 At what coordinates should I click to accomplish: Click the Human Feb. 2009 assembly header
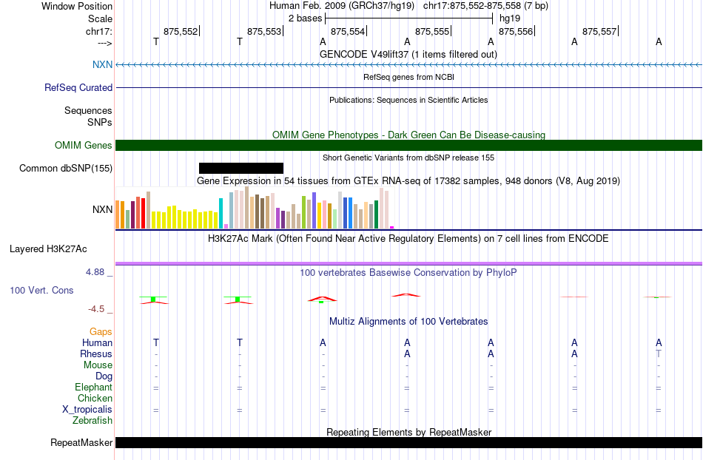point(408,6)
